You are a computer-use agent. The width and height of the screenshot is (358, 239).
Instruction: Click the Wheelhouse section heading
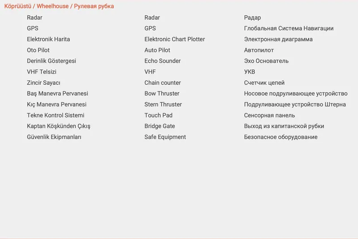pos(59,6)
